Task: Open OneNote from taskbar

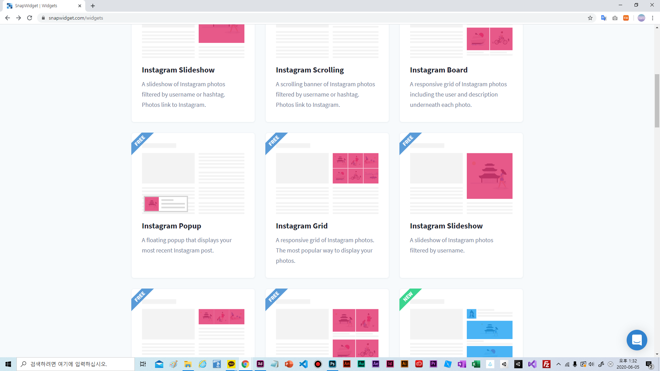Action: (462, 364)
